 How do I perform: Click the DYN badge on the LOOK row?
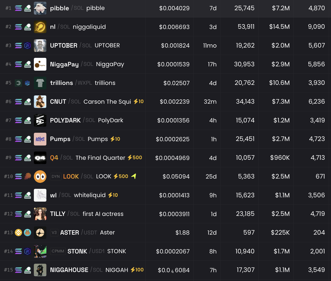pos(56,177)
